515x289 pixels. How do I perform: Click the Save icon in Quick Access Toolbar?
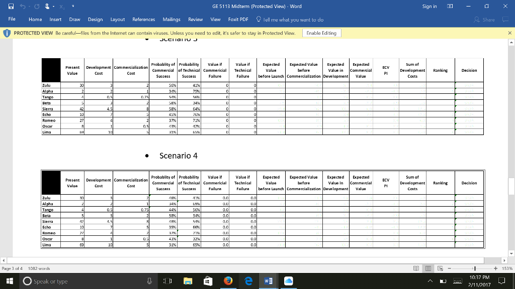point(11,7)
